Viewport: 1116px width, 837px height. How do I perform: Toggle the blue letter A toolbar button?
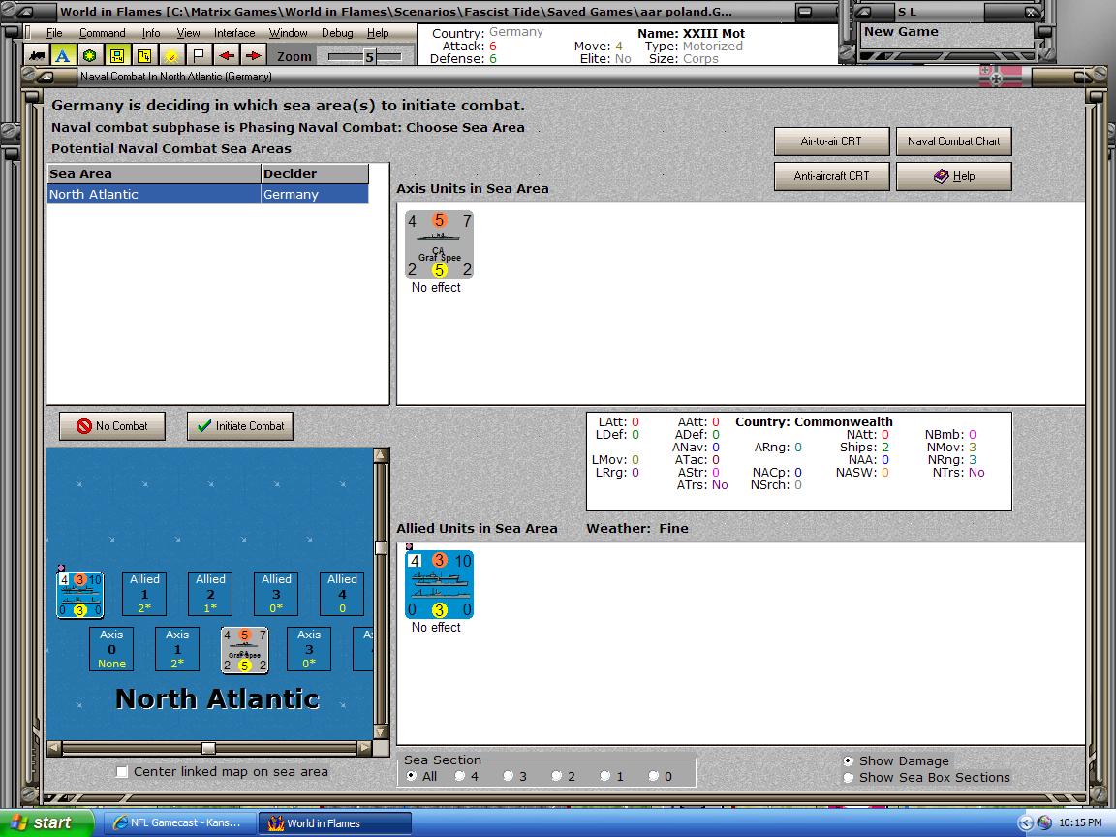coord(63,55)
